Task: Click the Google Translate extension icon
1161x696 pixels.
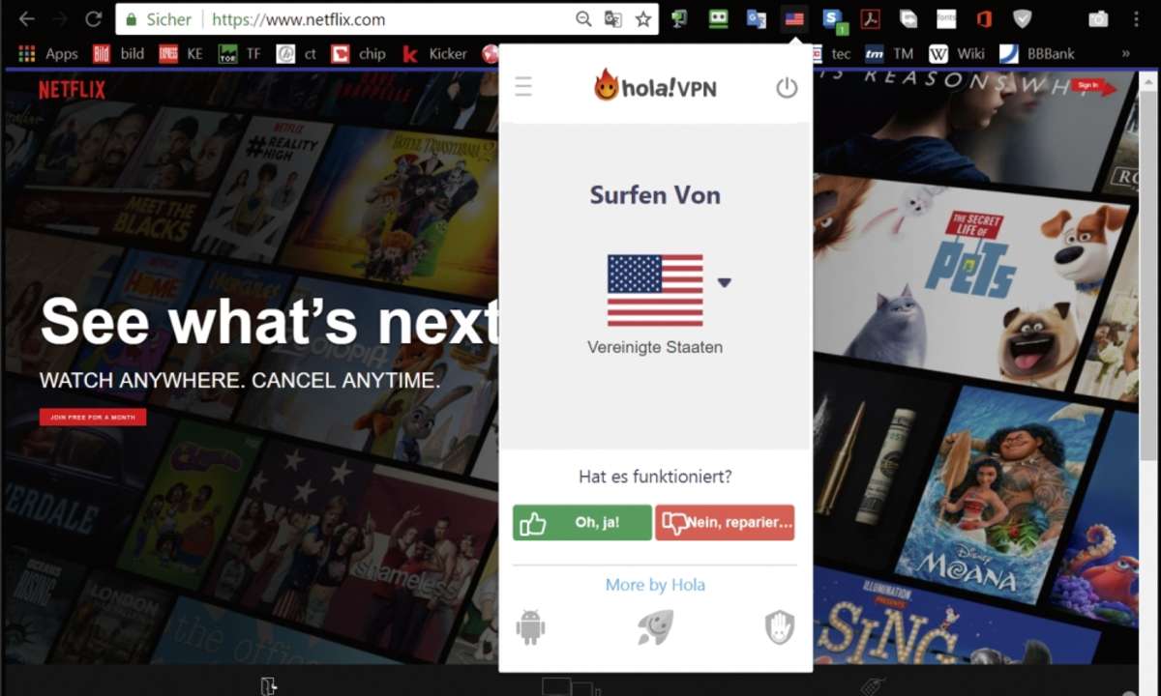Action: tap(757, 18)
